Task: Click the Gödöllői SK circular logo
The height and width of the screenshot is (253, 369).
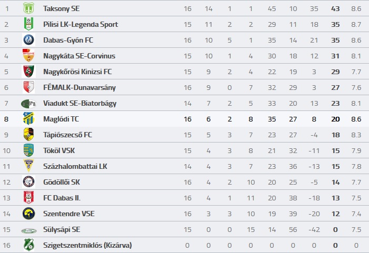Action: coord(29,182)
